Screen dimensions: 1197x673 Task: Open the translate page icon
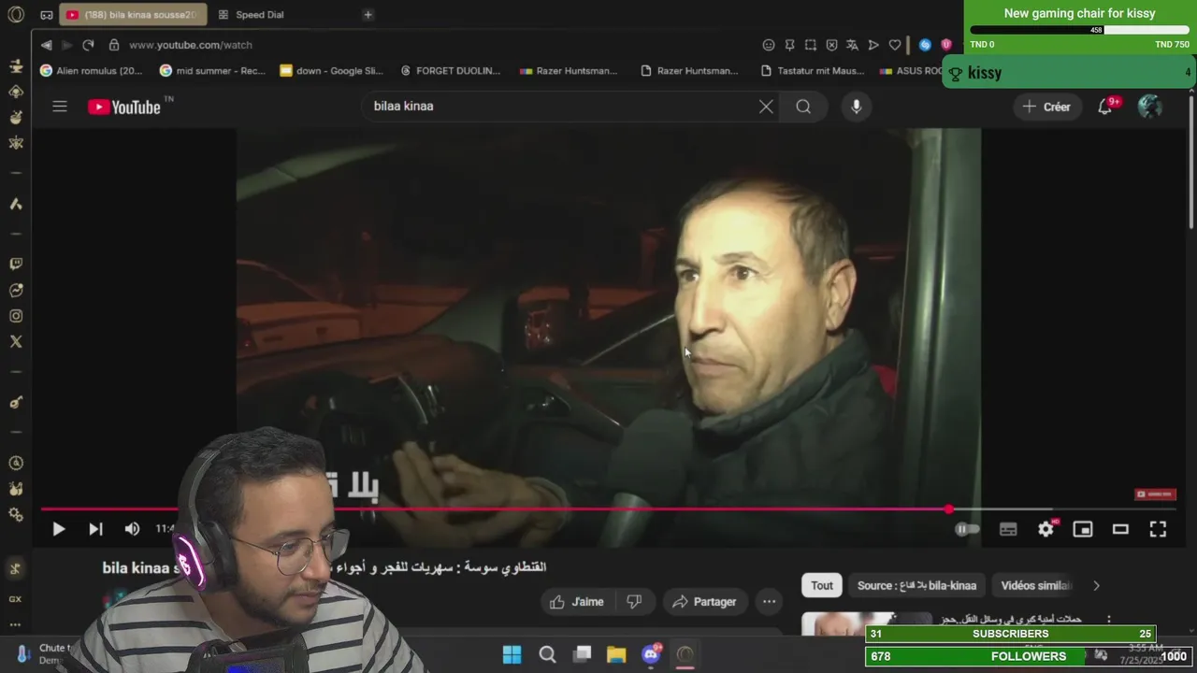point(852,45)
